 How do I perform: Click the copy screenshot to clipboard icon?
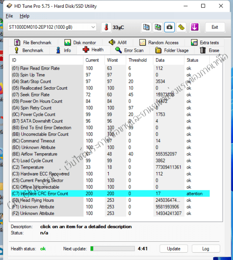tap(158, 27)
